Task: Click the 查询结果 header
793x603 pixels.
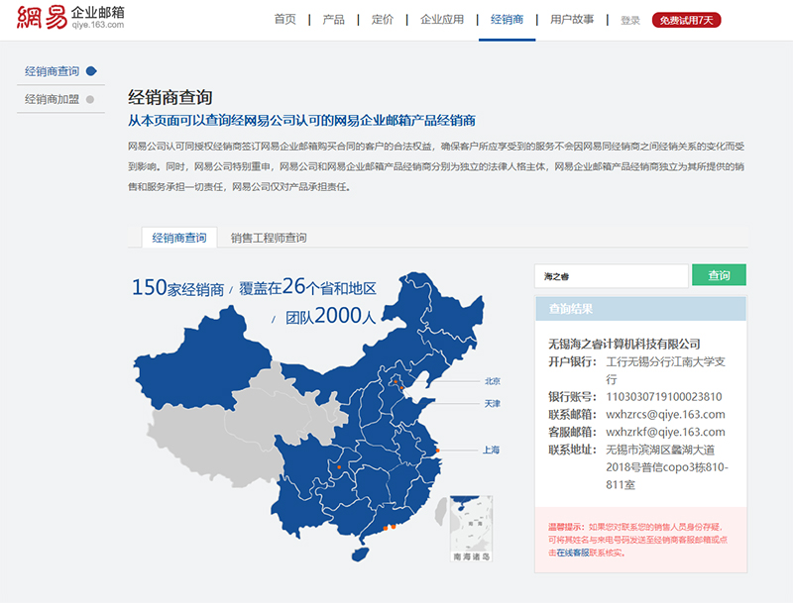Action: pos(640,309)
